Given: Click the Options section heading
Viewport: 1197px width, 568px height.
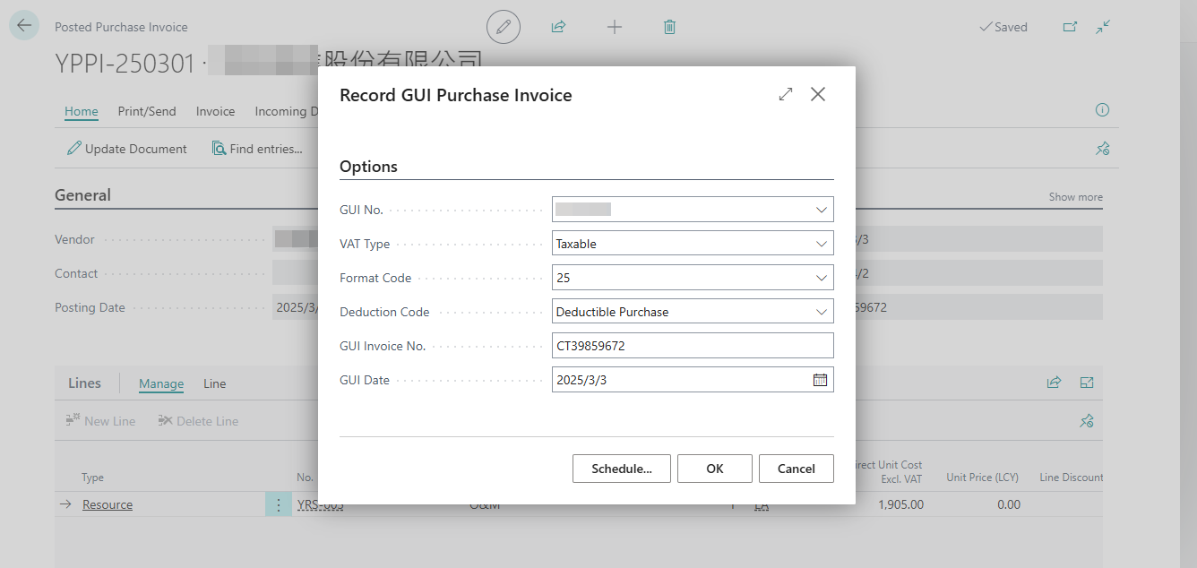Looking at the screenshot, I should (x=368, y=167).
